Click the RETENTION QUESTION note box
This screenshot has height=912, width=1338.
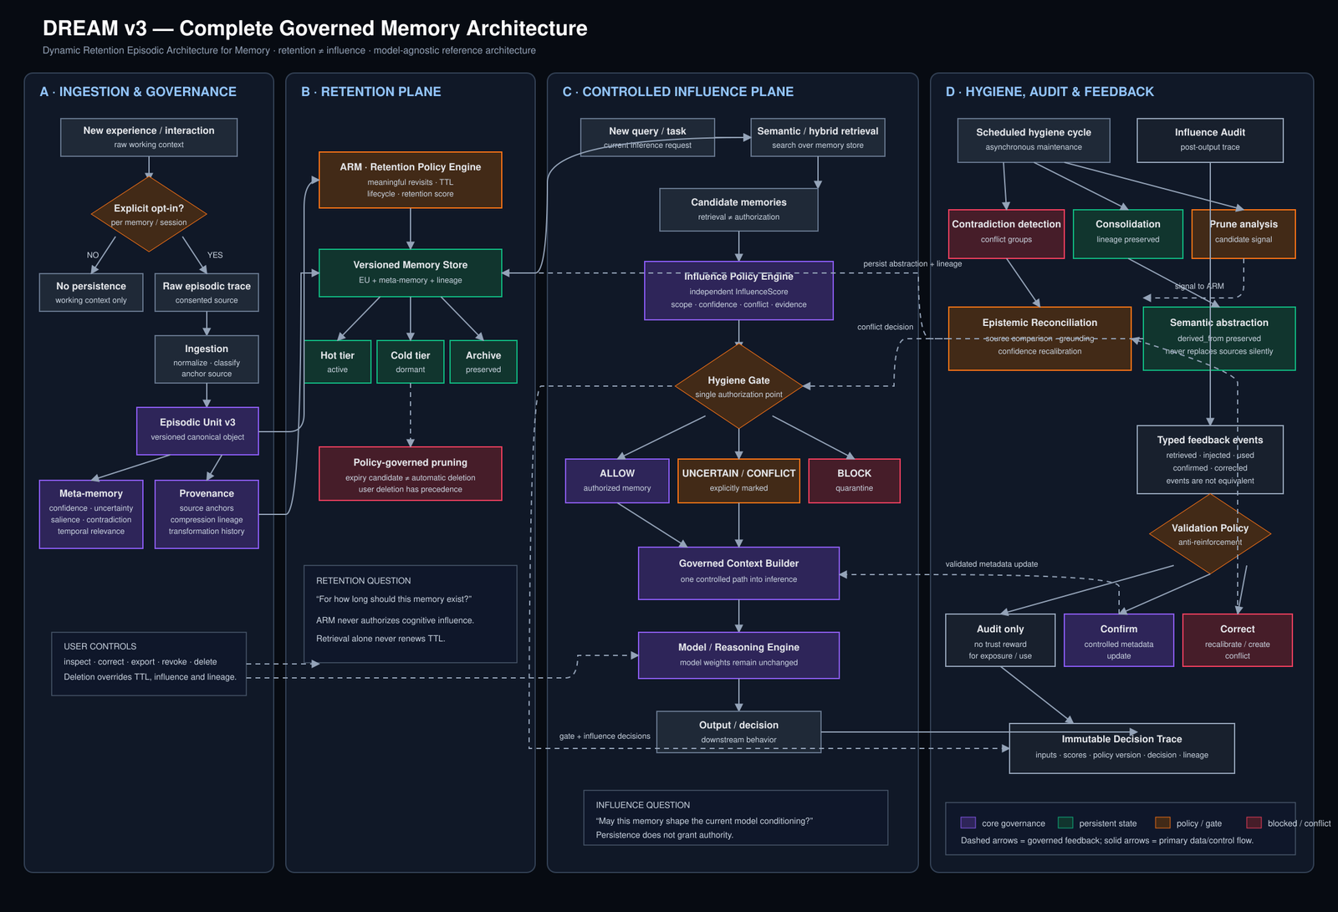411,614
